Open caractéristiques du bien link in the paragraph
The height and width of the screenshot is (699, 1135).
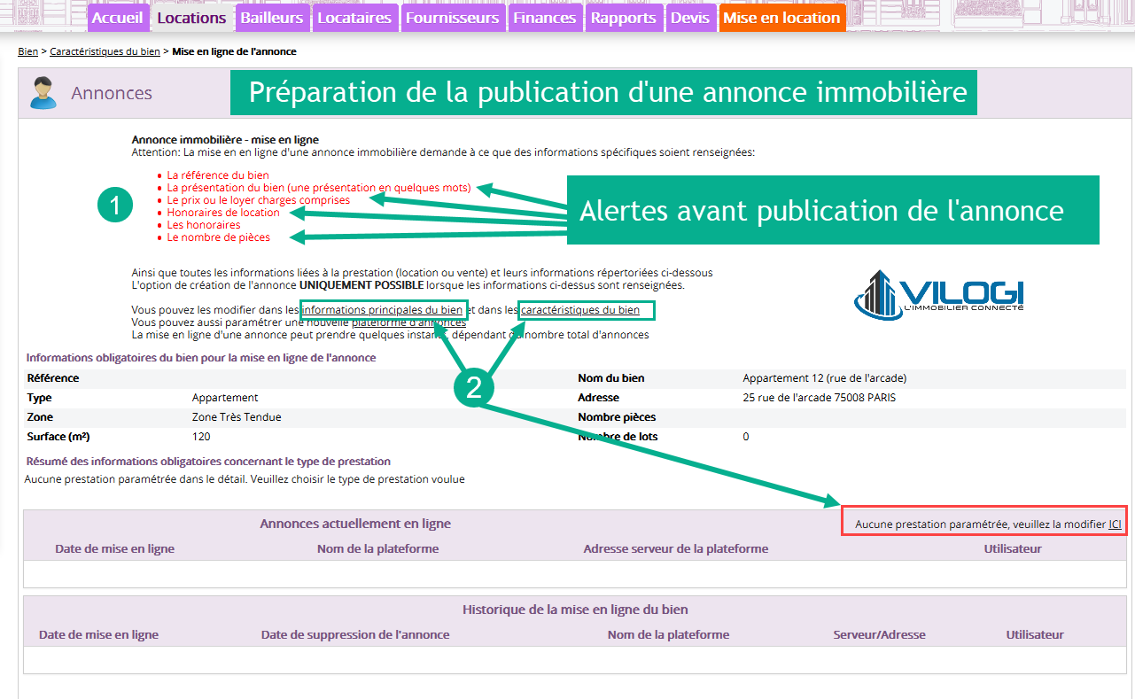(579, 310)
